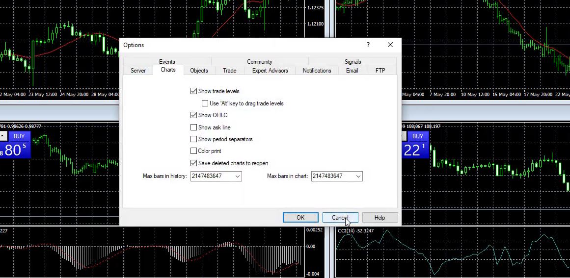Open the Notifications tab
Screen dimensions: 570x278
tap(317, 71)
